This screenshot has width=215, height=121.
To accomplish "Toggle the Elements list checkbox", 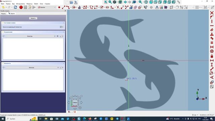I will [x=4, y=68].
